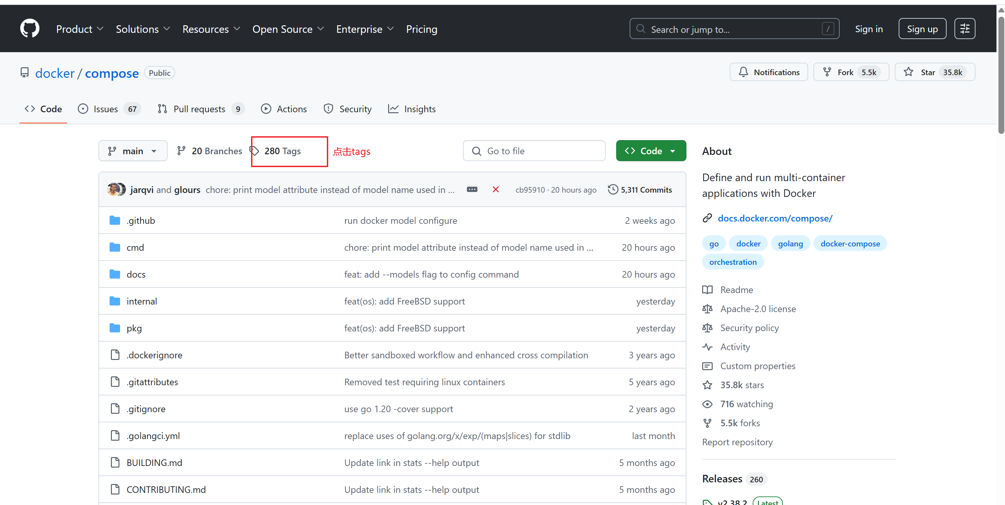Switch to the Issues tab
The height and width of the screenshot is (505, 1005).
point(109,109)
